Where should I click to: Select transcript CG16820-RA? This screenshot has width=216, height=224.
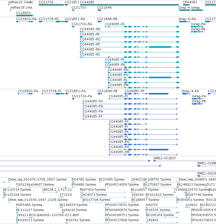25,22
